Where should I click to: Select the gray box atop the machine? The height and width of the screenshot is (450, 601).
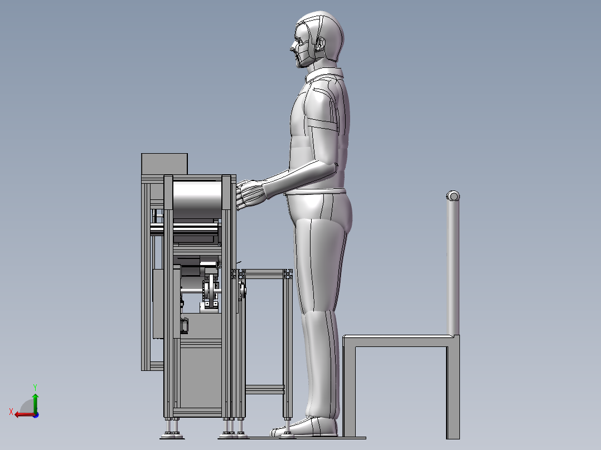tap(164, 164)
